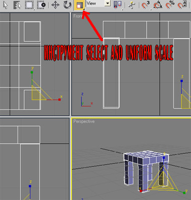Activate the Select and Move tool
Viewport: 191px width, 200px height.
[x=55, y=5]
